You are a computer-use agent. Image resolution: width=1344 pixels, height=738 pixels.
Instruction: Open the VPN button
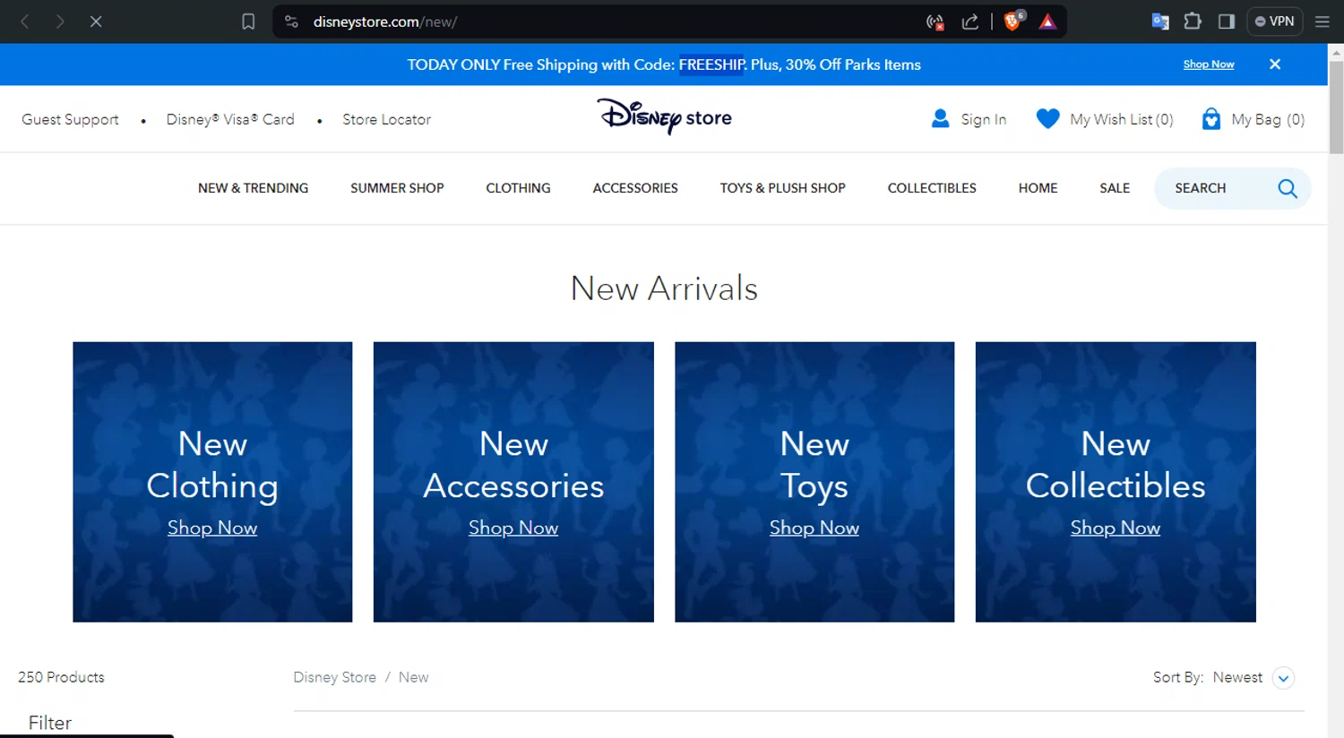[1274, 21]
